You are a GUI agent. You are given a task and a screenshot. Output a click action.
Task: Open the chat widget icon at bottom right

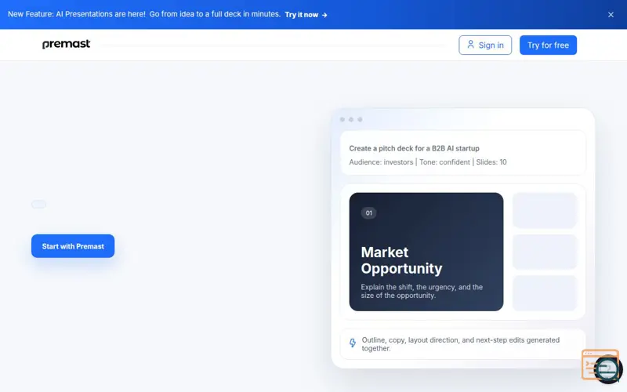607,368
